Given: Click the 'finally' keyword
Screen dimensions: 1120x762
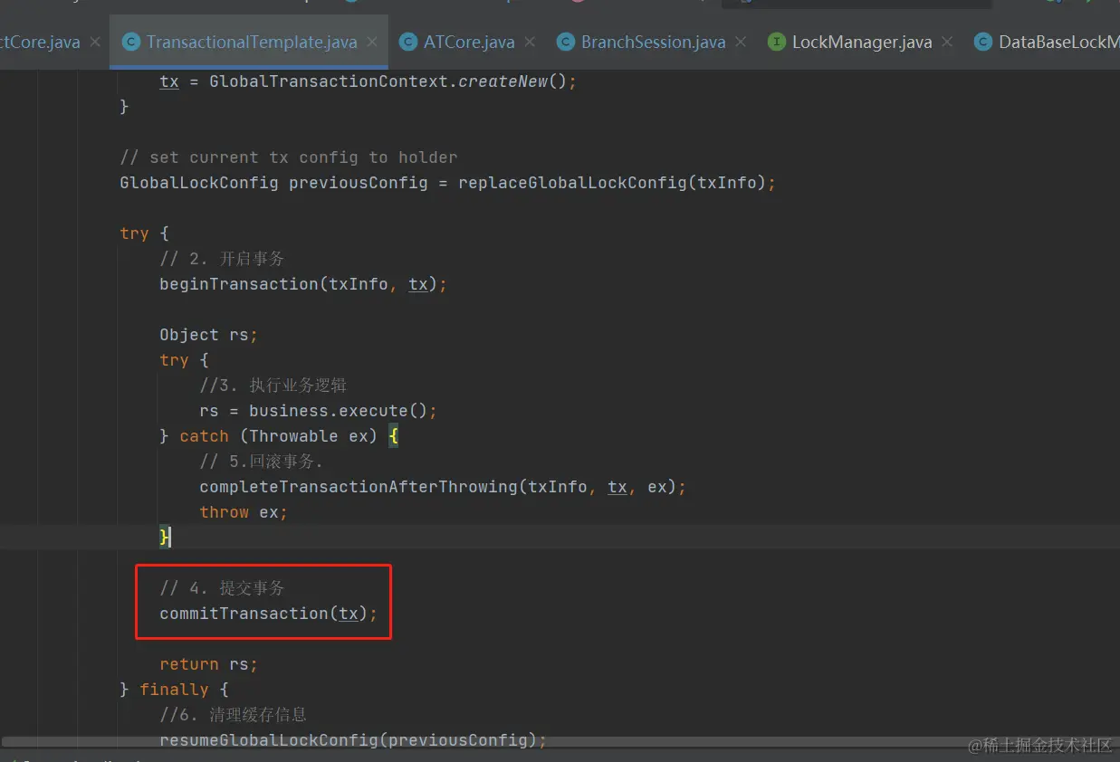Looking at the screenshot, I should (174, 690).
